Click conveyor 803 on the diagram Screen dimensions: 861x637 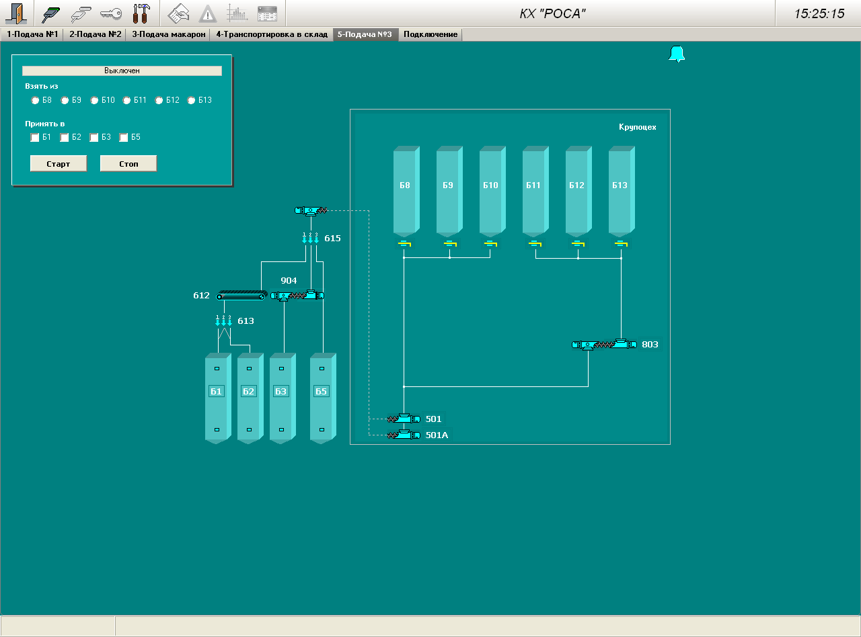coord(603,345)
